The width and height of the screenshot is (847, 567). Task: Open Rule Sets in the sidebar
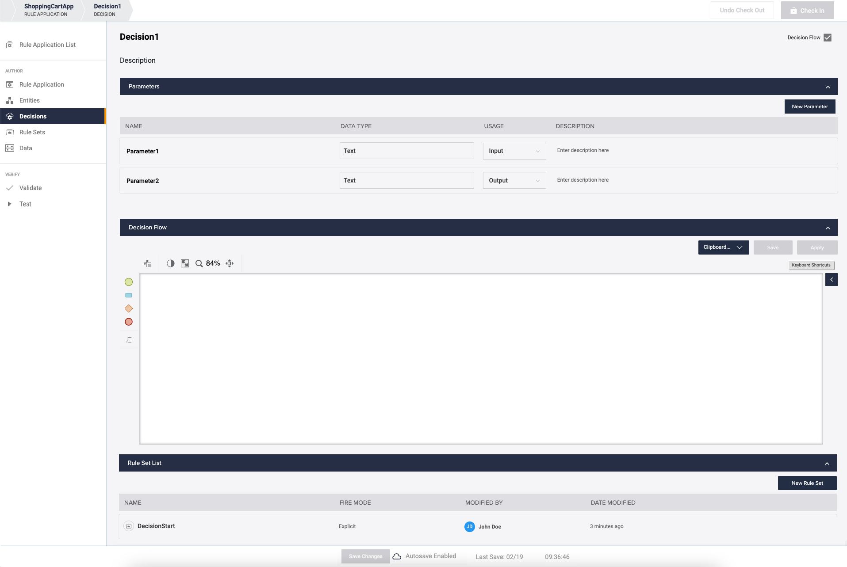(x=32, y=132)
